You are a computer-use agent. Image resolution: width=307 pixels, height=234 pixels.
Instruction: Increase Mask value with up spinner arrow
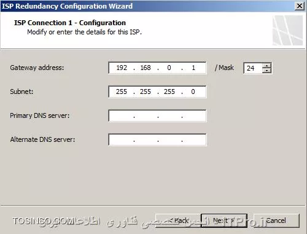point(266,66)
